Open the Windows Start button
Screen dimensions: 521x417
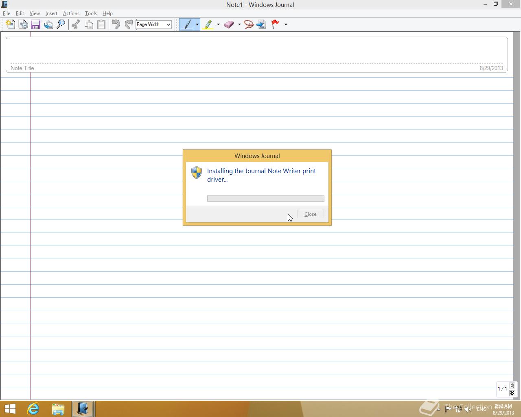point(10,409)
